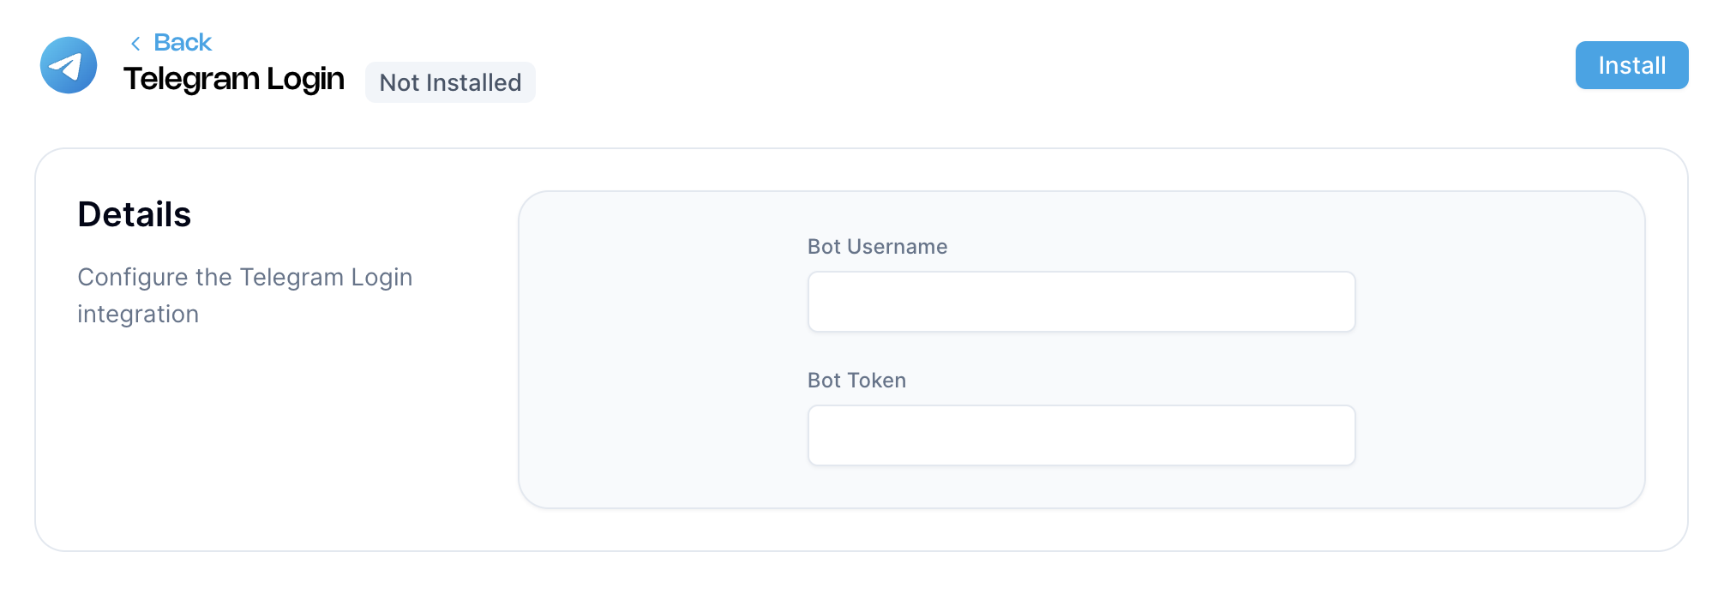Viewport: 1718px width, 600px height.
Task: Click the arrow icon in the Back link
Action: pos(135,41)
